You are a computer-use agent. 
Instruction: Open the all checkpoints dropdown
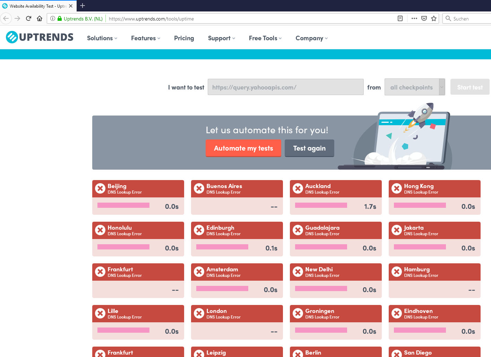[414, 87]
